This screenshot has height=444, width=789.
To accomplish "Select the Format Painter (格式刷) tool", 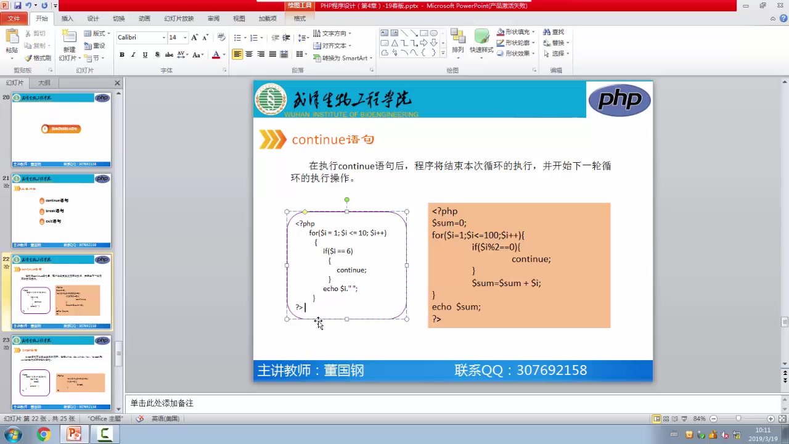I will (x=38, y=58).
